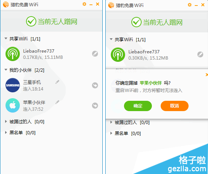This screenshot has height=174, width=208.
Task: Edit LiebaoFree737 WiFi name in left window
Action: [95, 54]
